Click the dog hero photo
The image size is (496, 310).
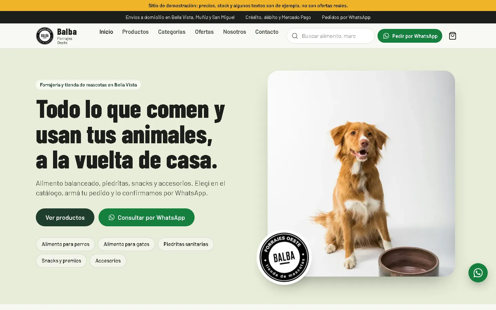[361, 173]
